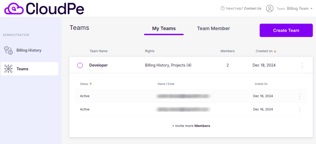This screenshot has height=144, width=316.
Task: Click the Create Team button
Action: tap(286, 31)
